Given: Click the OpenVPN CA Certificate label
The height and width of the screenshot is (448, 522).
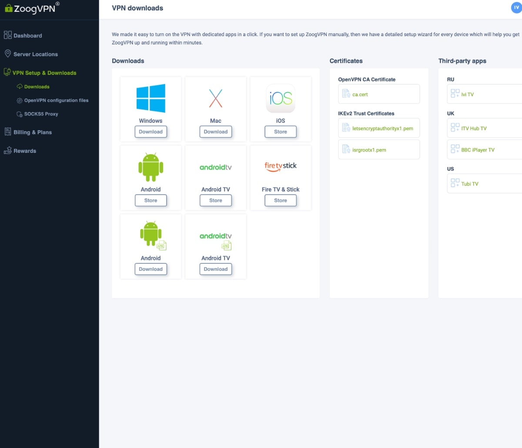Looking at the screenshot, I should [367, 80].
